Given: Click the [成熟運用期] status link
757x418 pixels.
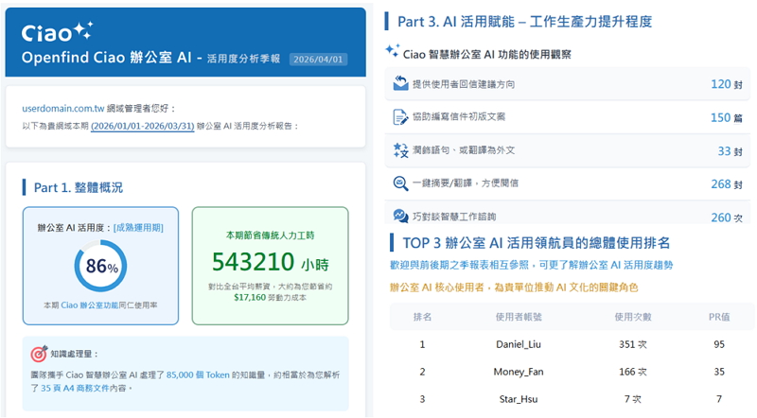Looking at the screenshot, I should point(138,228).
